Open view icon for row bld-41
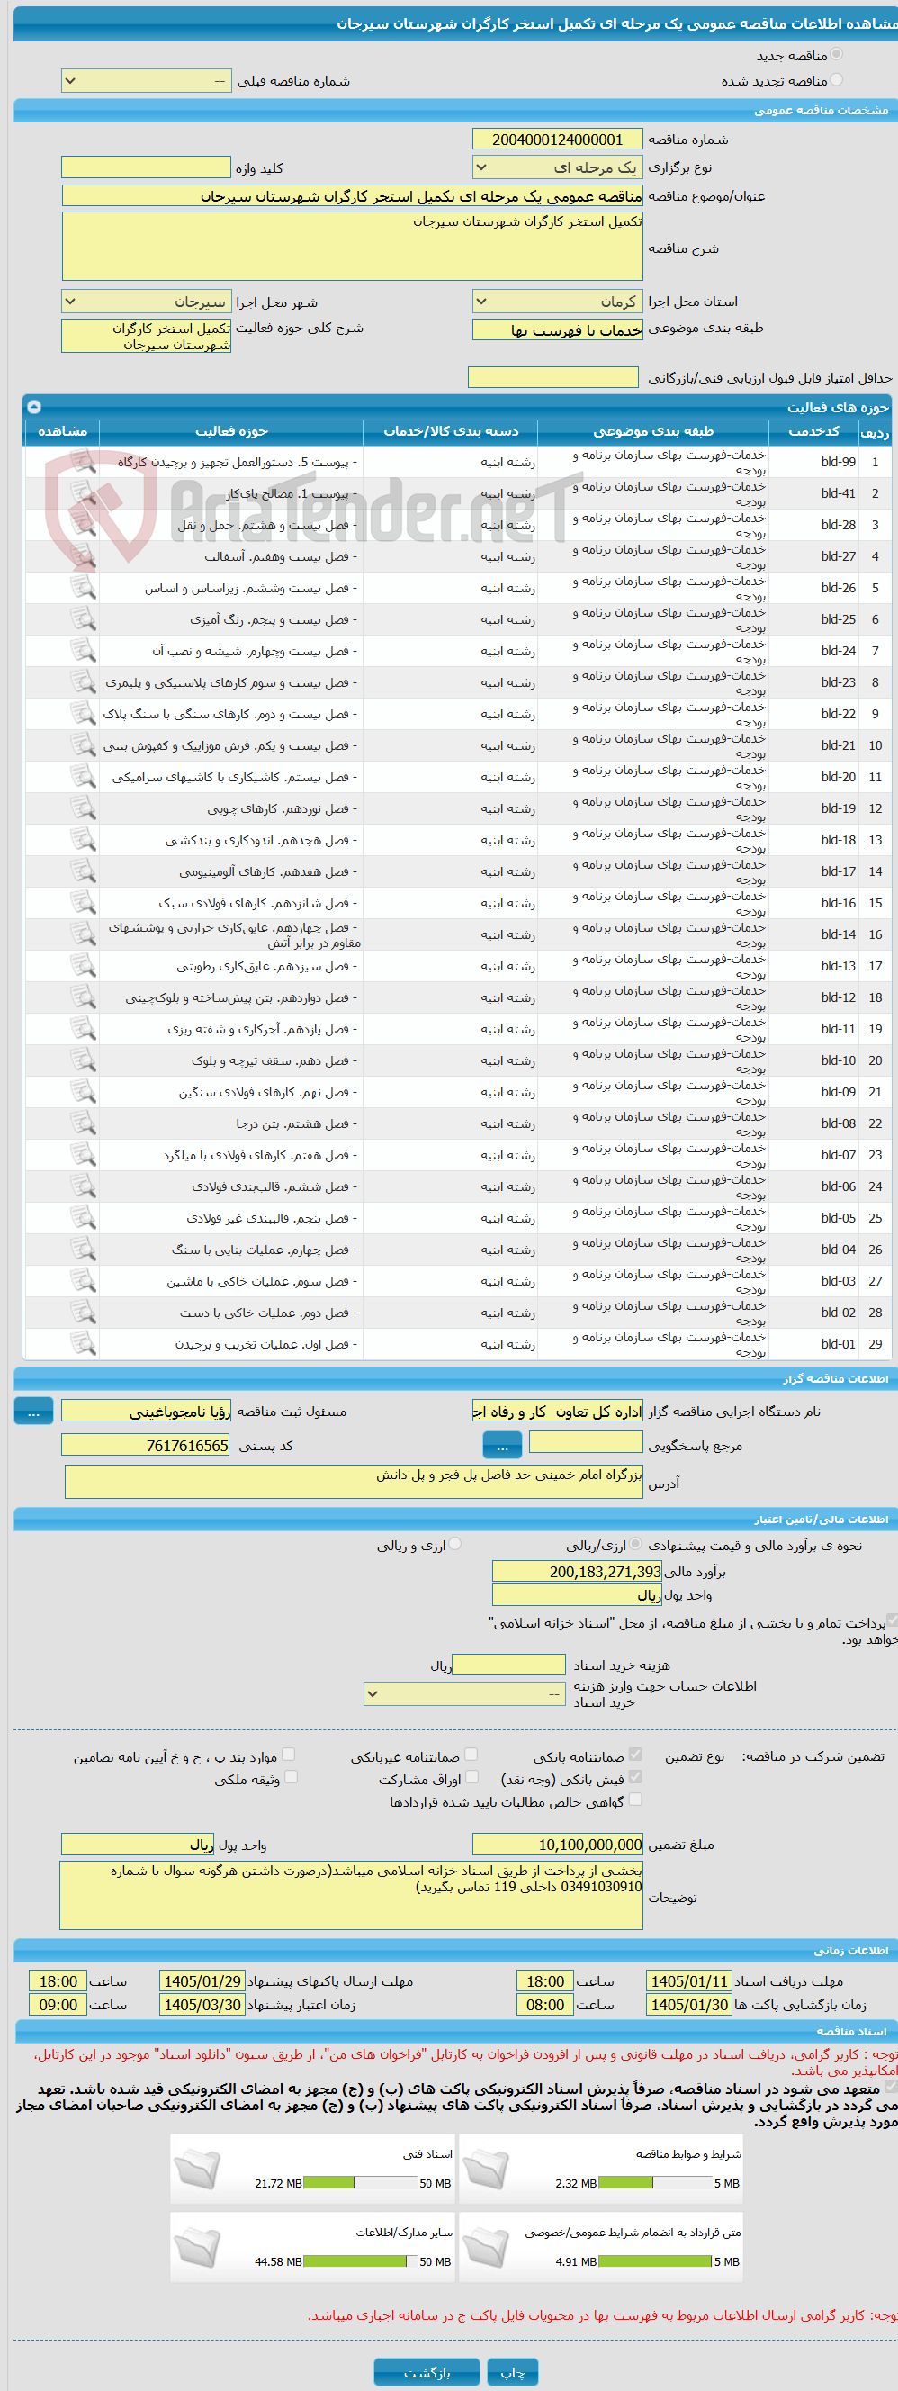Image resolution: width=898 pixels, height=2391 pixels. [84, 492]
